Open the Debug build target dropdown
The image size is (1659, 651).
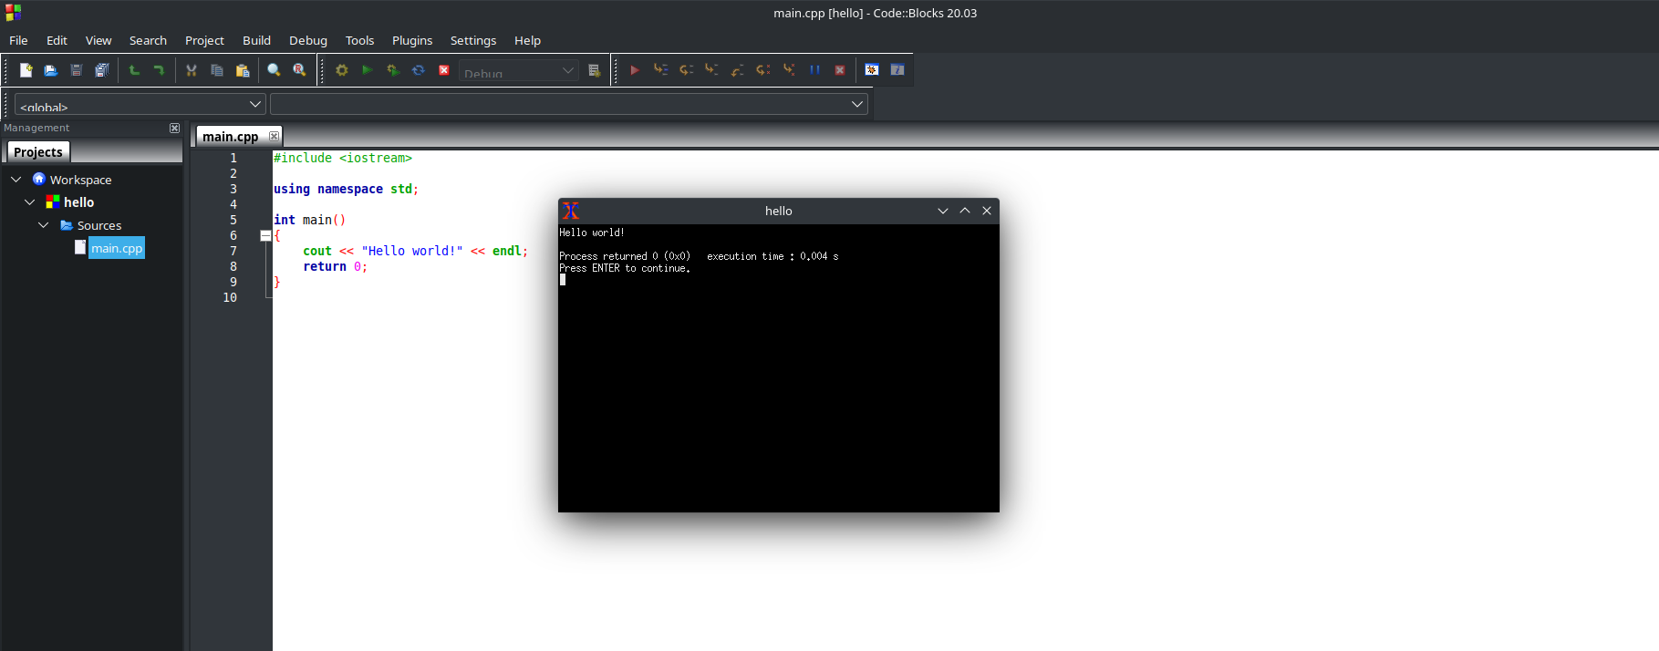[x=518, y=71]
